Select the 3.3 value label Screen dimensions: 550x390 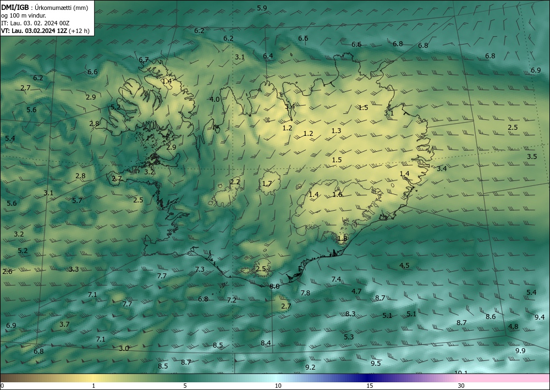point(74,270)
